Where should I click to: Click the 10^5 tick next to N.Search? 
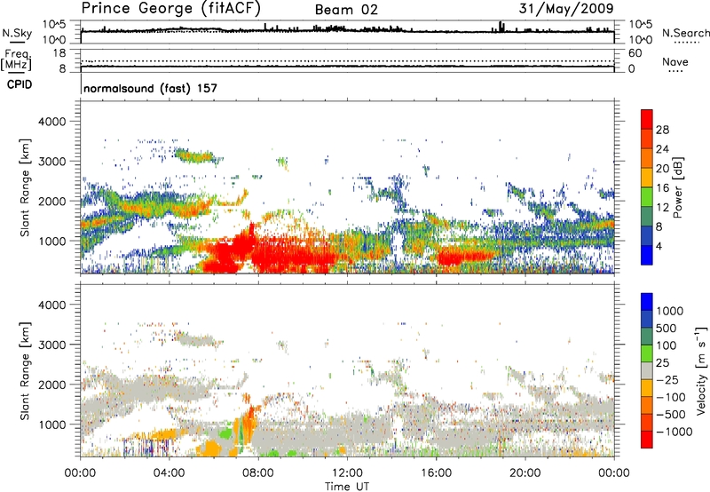(641, 25)
